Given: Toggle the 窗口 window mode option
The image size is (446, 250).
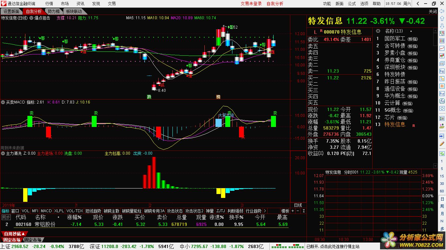Looking at the screenshot, I should pyautogui.click(x=15, y=211).
